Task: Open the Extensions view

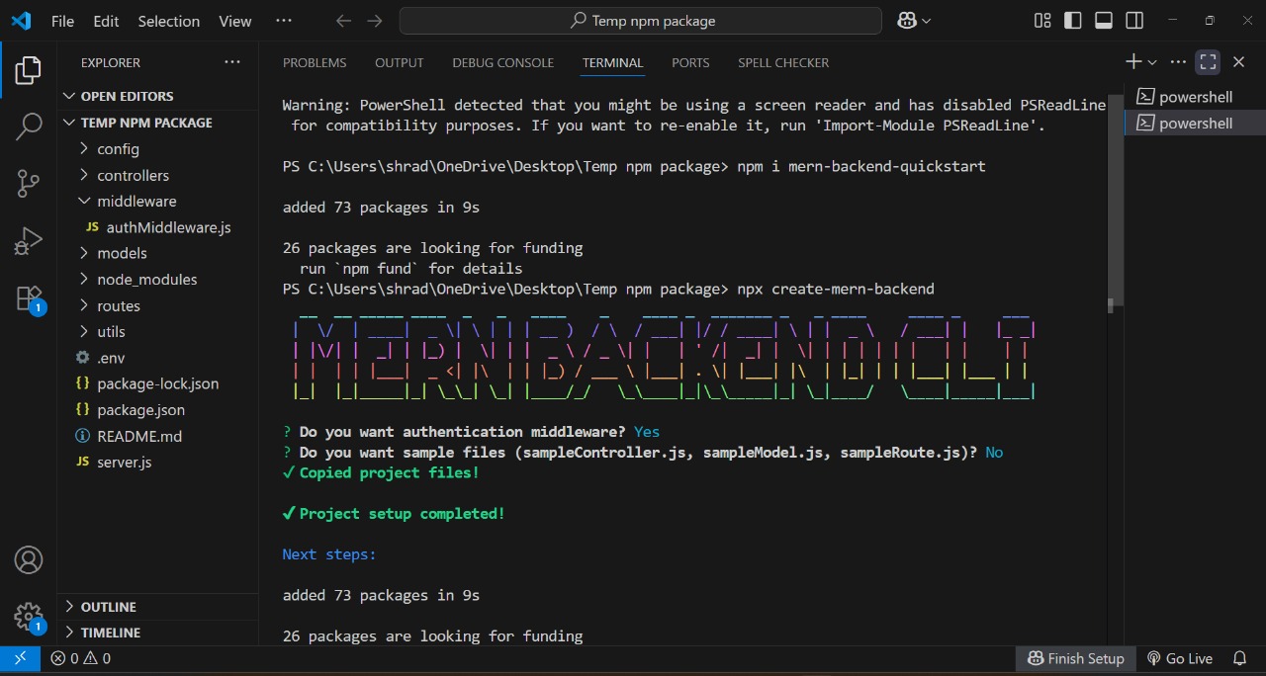Action: (29, 297)
